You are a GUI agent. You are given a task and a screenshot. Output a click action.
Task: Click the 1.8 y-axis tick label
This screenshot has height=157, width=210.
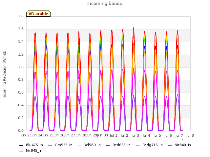click(x=21, y=16)
